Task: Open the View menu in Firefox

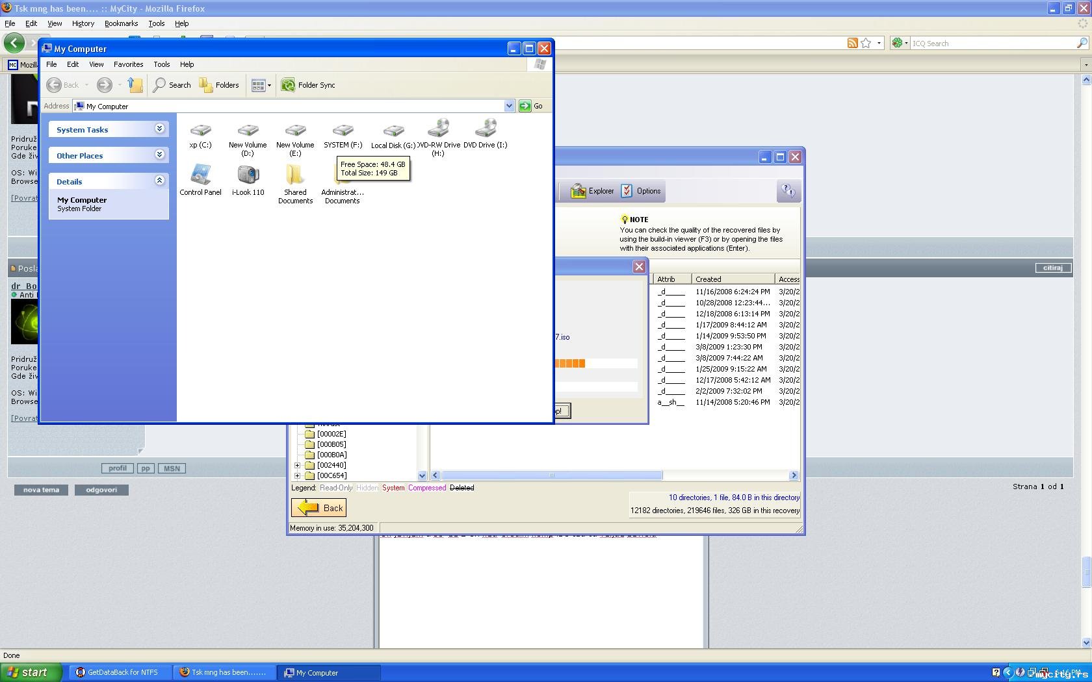Action: 55,23
